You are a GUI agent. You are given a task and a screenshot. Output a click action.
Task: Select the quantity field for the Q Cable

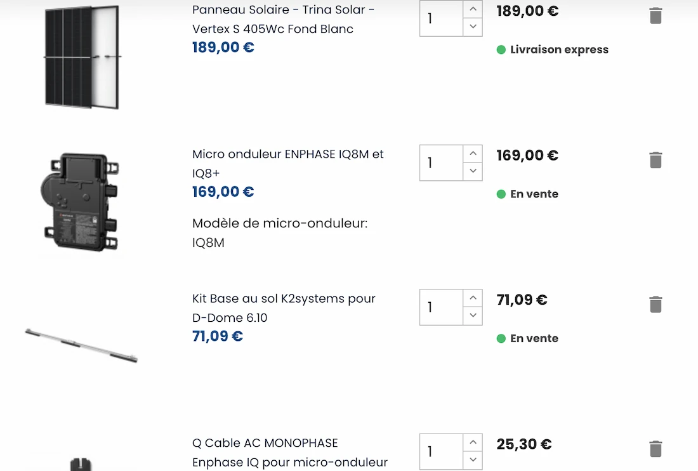point(440,451)
